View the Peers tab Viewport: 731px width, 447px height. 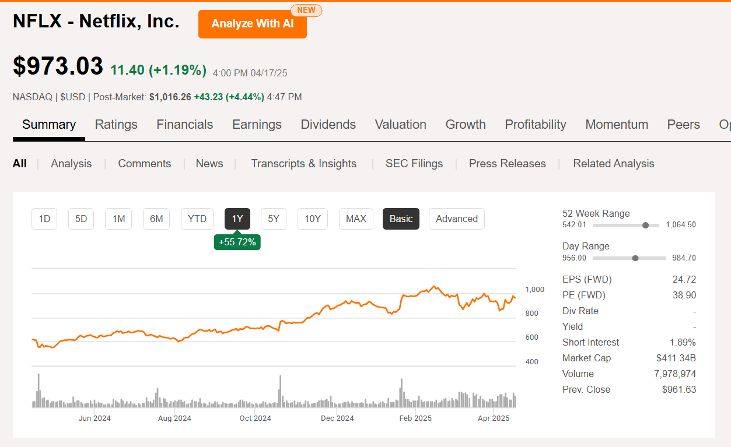coord(683,124)
